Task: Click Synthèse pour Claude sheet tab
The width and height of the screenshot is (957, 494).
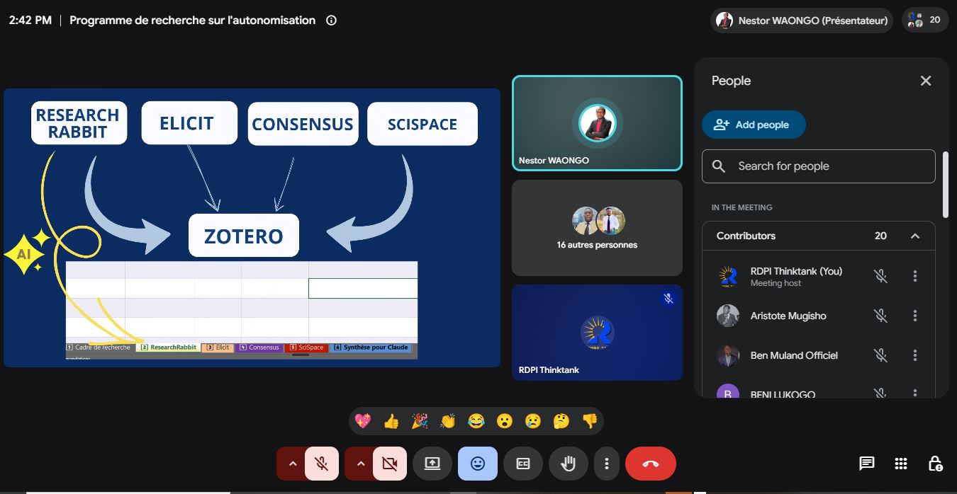Action: coord(371,347)
